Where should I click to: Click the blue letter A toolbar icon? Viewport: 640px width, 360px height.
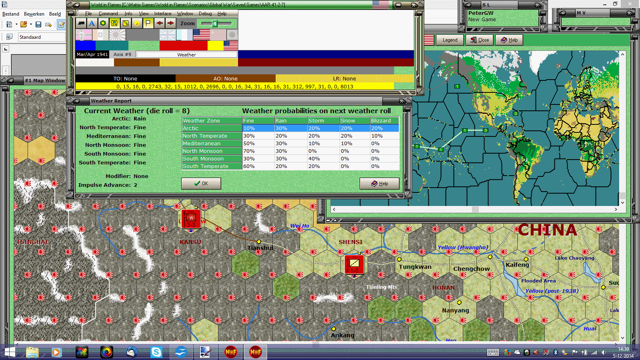click(92, 23)
